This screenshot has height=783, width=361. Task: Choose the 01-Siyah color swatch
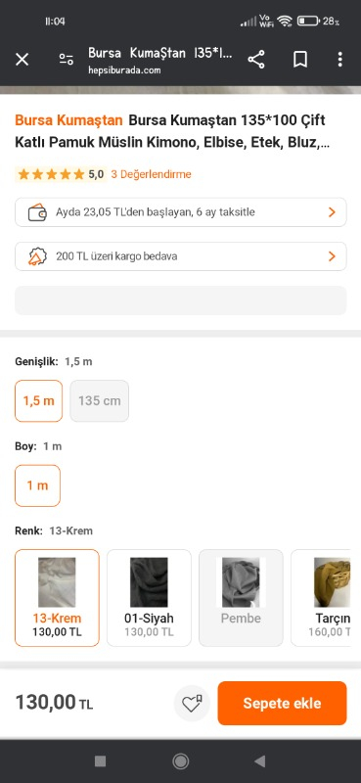coord(149,598)
